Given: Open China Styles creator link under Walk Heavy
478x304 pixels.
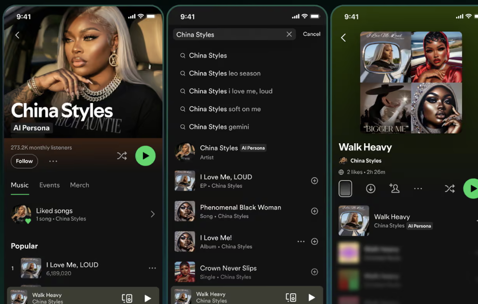Looking at the screenshot, I should tap(360, 161).
